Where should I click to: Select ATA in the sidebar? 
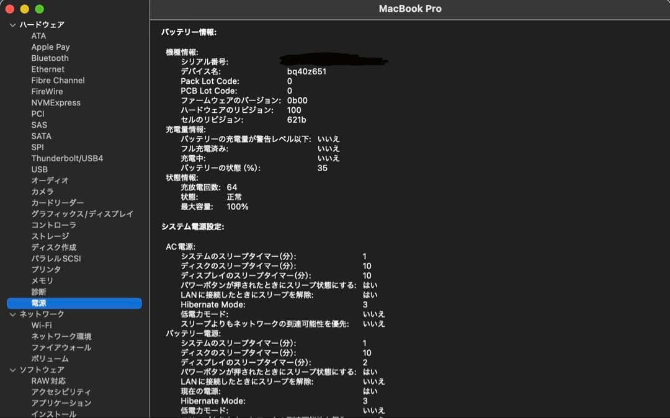[38, 37]
